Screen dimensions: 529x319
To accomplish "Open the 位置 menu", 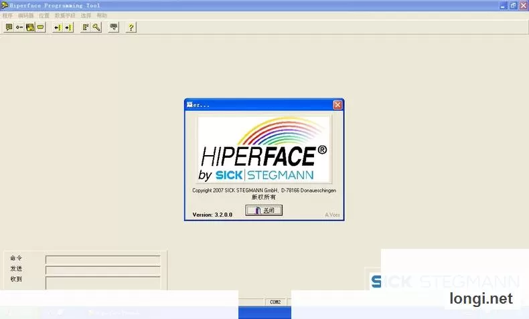I will (x=44, y=15).
